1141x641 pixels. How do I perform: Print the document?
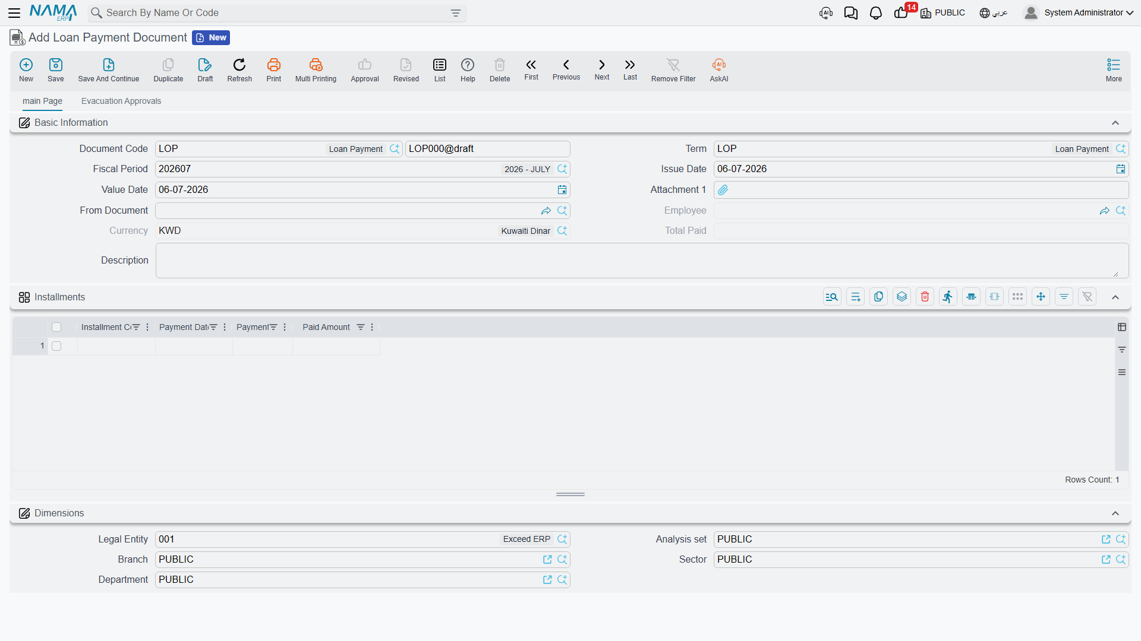[274, 69]
